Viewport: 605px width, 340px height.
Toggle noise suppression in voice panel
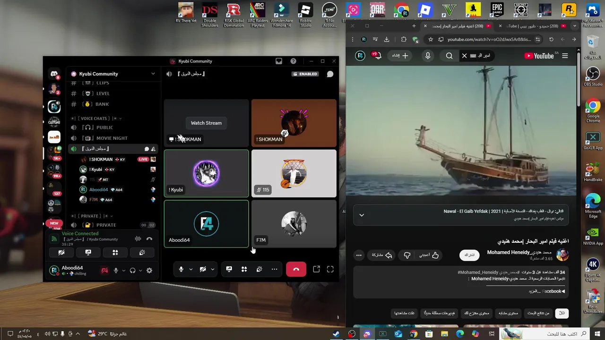(x=138, y=239)
